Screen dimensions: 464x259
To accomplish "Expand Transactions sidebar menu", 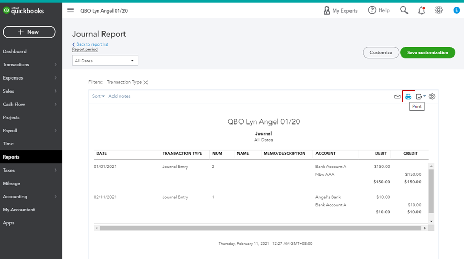I will click(x=31, y=64).
